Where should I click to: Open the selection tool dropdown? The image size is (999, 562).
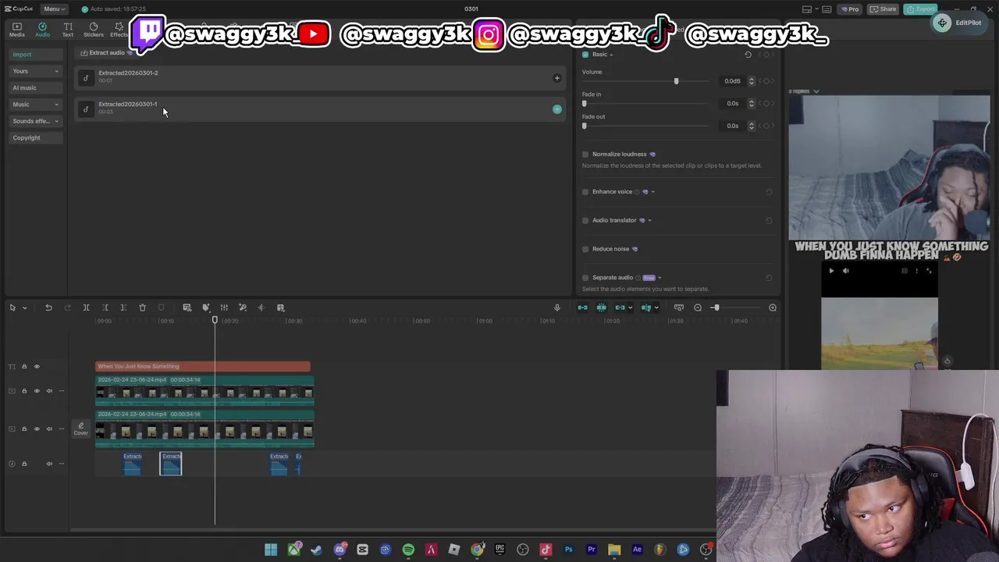25,308
